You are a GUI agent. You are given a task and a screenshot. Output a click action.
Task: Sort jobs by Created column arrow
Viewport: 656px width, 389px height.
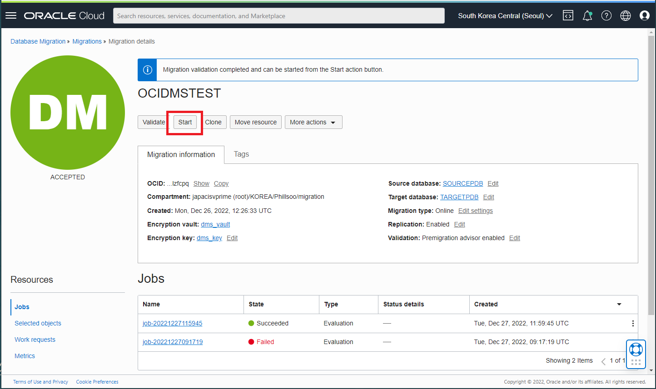pyautogui.click(x=619, y=304)
